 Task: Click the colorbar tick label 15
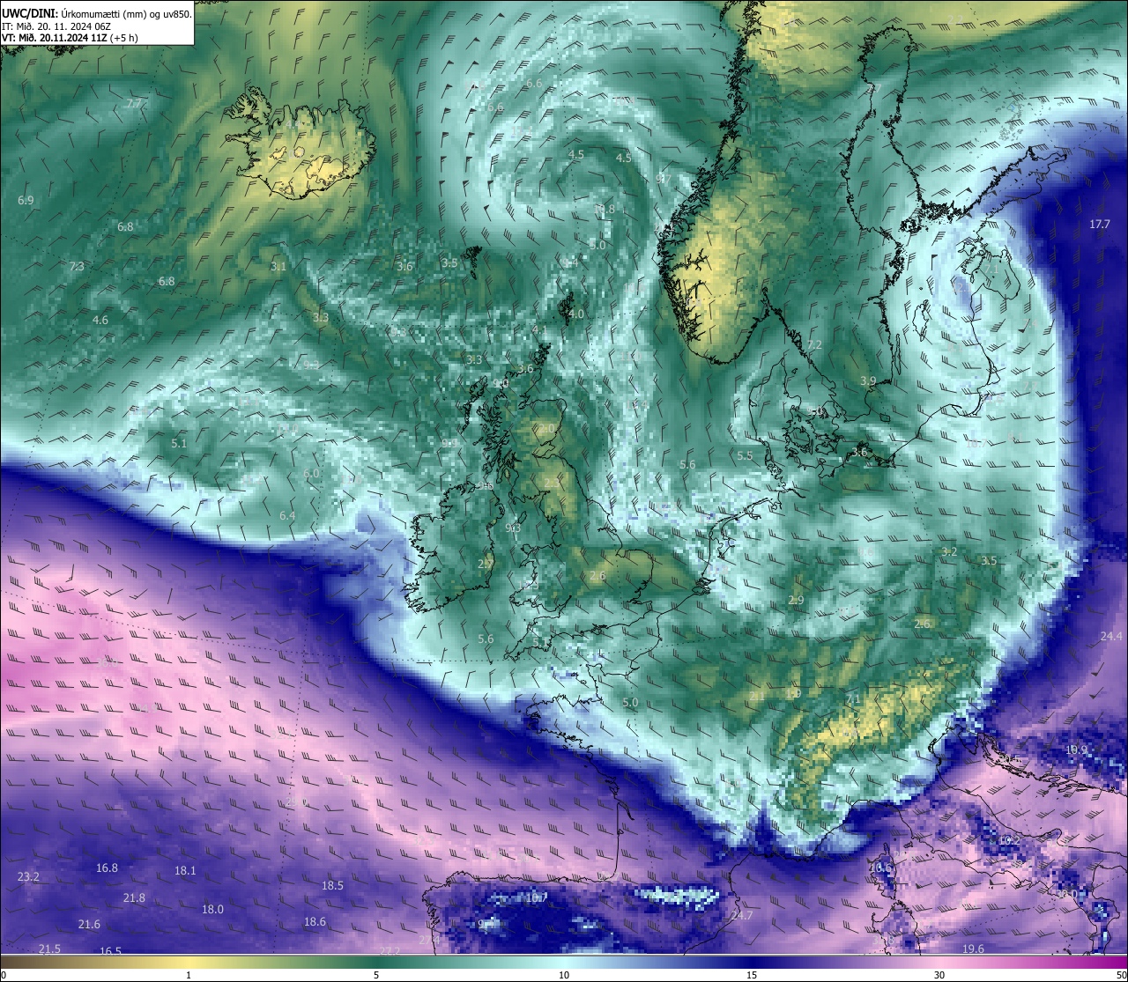click(752, 975)
